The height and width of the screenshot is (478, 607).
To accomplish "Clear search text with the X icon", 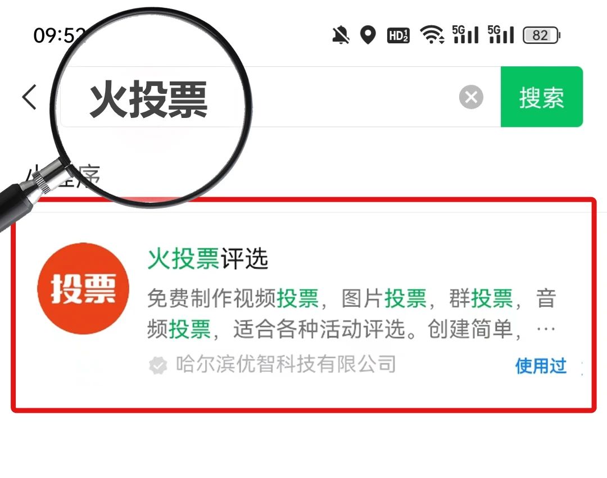I will click(x=471, y=97).
